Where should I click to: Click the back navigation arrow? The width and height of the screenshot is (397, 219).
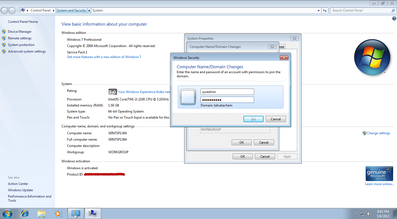point(4,11)
